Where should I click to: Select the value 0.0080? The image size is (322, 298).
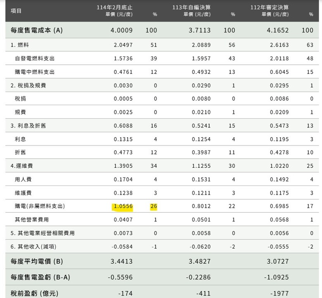click(x=201, y=99)
